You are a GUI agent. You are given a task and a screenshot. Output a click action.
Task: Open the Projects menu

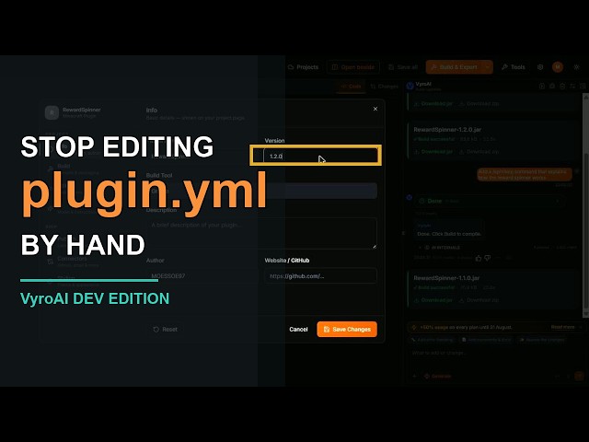(x=303, y=67)
